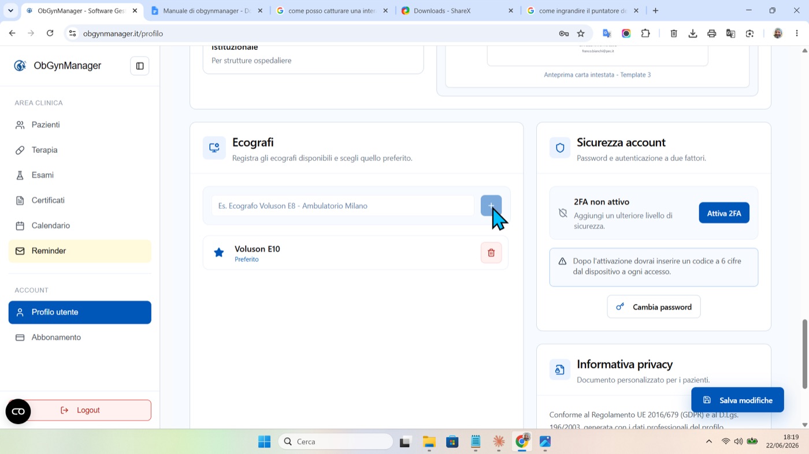Open the tab search dropdown arrow
809x454 pixels.
click(x=10, y=10)
